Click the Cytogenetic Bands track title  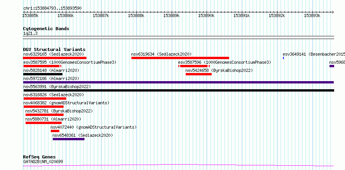point(46,29)
